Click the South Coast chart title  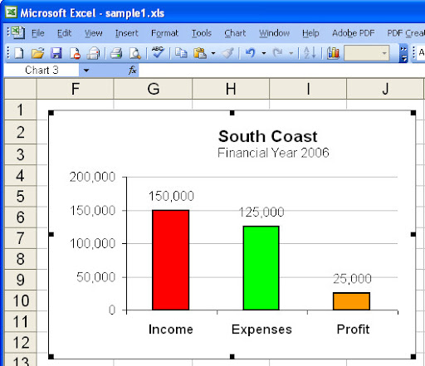[268, 136]
